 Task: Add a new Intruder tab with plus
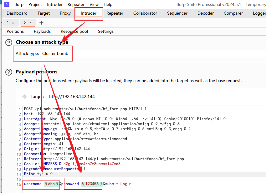coord(41,23)
